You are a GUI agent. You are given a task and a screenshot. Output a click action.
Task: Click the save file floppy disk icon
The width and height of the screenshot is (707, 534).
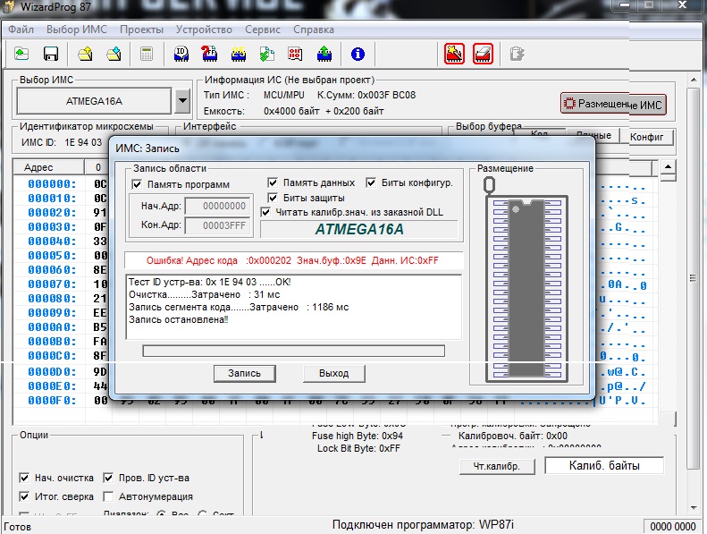click(51, 55)
